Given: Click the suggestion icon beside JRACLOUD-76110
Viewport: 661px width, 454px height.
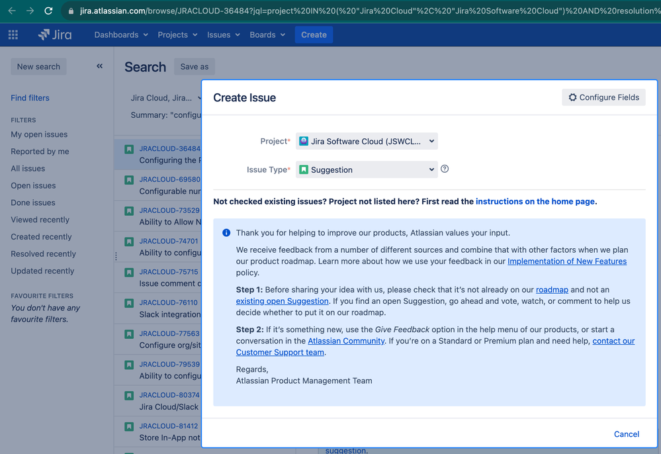Looking at the screenshot, I should [129, 303].
